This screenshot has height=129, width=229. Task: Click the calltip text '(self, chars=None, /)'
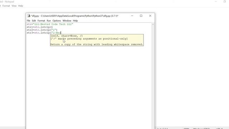(x=67, y=36)
